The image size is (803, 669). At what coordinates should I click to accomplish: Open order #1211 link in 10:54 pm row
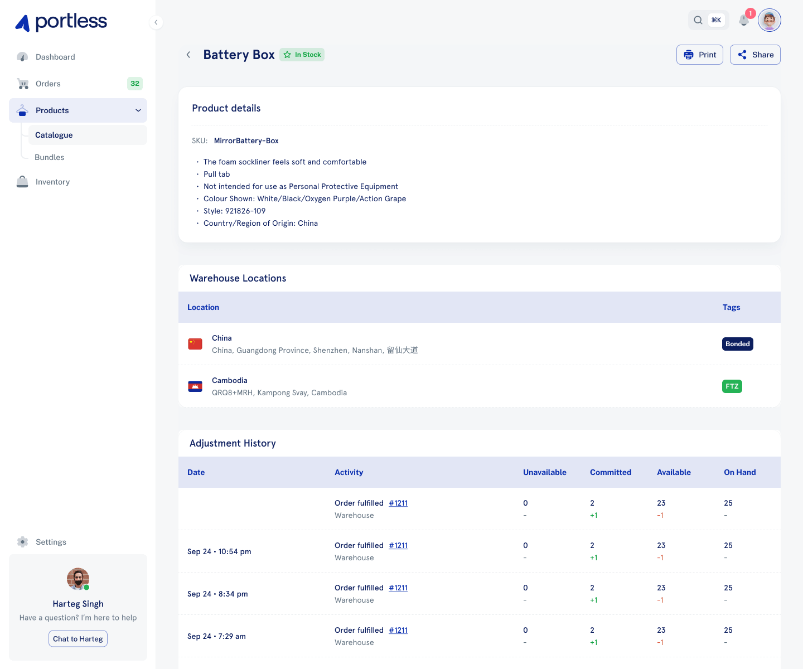pyautogui.click(x=398, y=545)
